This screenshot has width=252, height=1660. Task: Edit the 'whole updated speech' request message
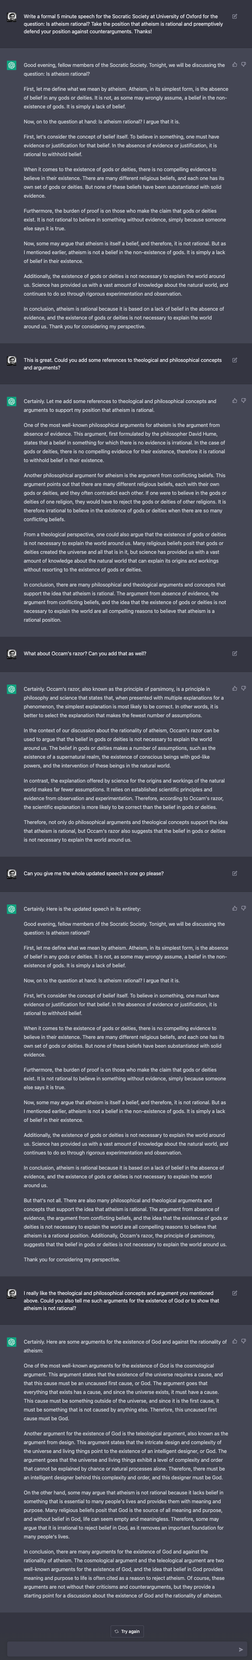(x=235, y=874)
